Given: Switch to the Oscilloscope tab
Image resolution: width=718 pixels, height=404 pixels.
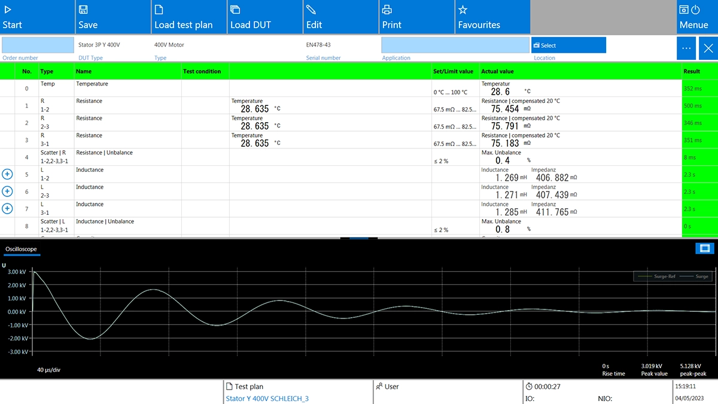Looking at the screenshot, I should point(21,249).
